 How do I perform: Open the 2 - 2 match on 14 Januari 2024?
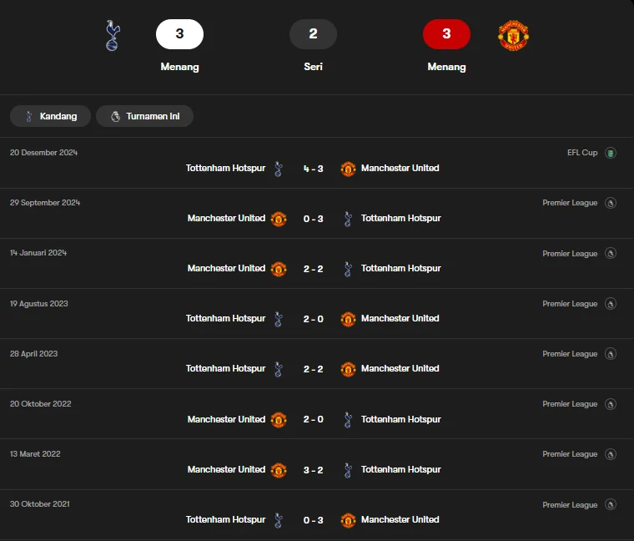point(313,269)
